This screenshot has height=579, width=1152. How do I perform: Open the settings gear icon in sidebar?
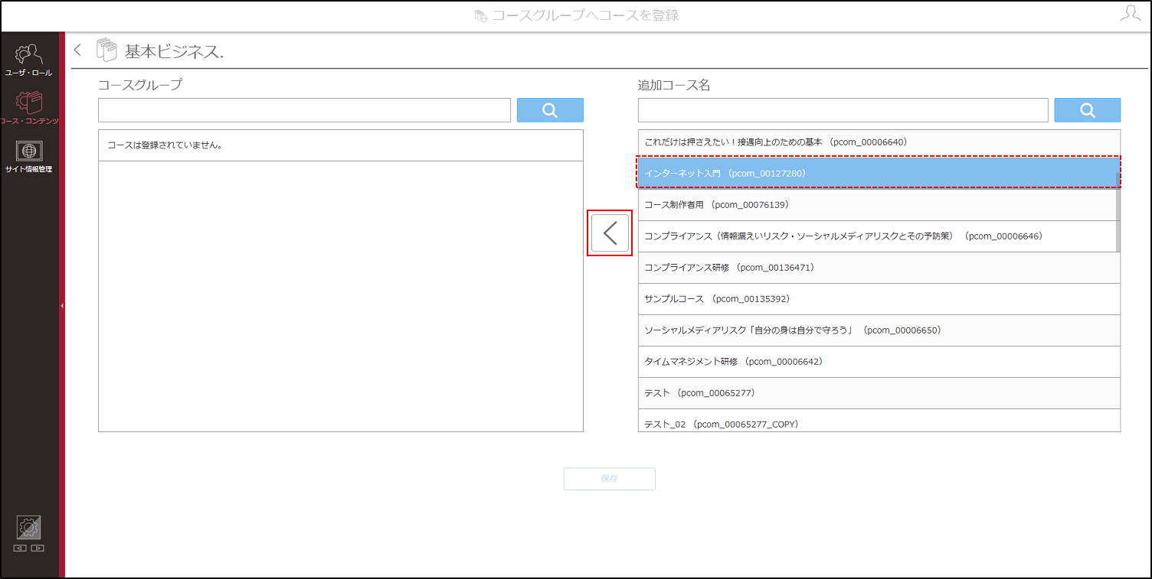pos(29,527)
